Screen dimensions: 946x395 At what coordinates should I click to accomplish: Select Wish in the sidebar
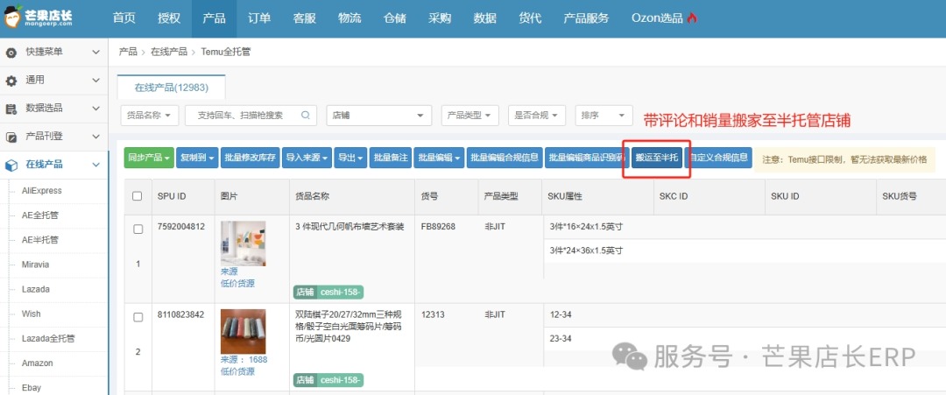click(x=31, y=314)
